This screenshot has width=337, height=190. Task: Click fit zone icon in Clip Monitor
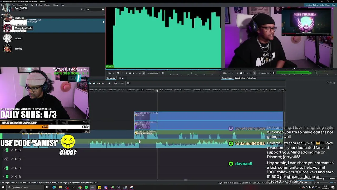pyautogui.click(x=118, y=73)
